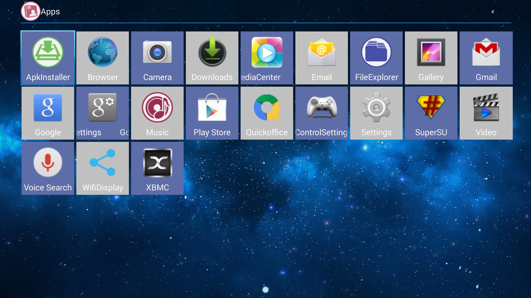Start the Voice Search app
Screen dimensions: 531x298
pos(48,168)
